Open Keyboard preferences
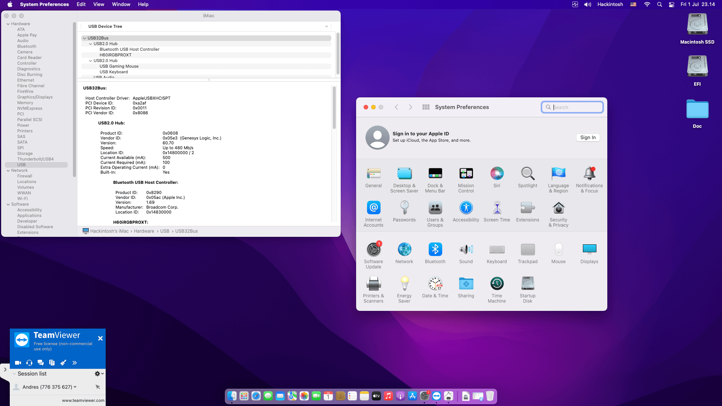Viewport: 722px width, 406px height. click(497, 253)
